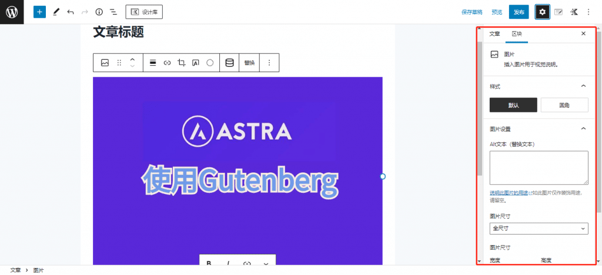Toggle the settings gear sidebar
The width and height of the screenshot is (602, 275).
[542, 12]
